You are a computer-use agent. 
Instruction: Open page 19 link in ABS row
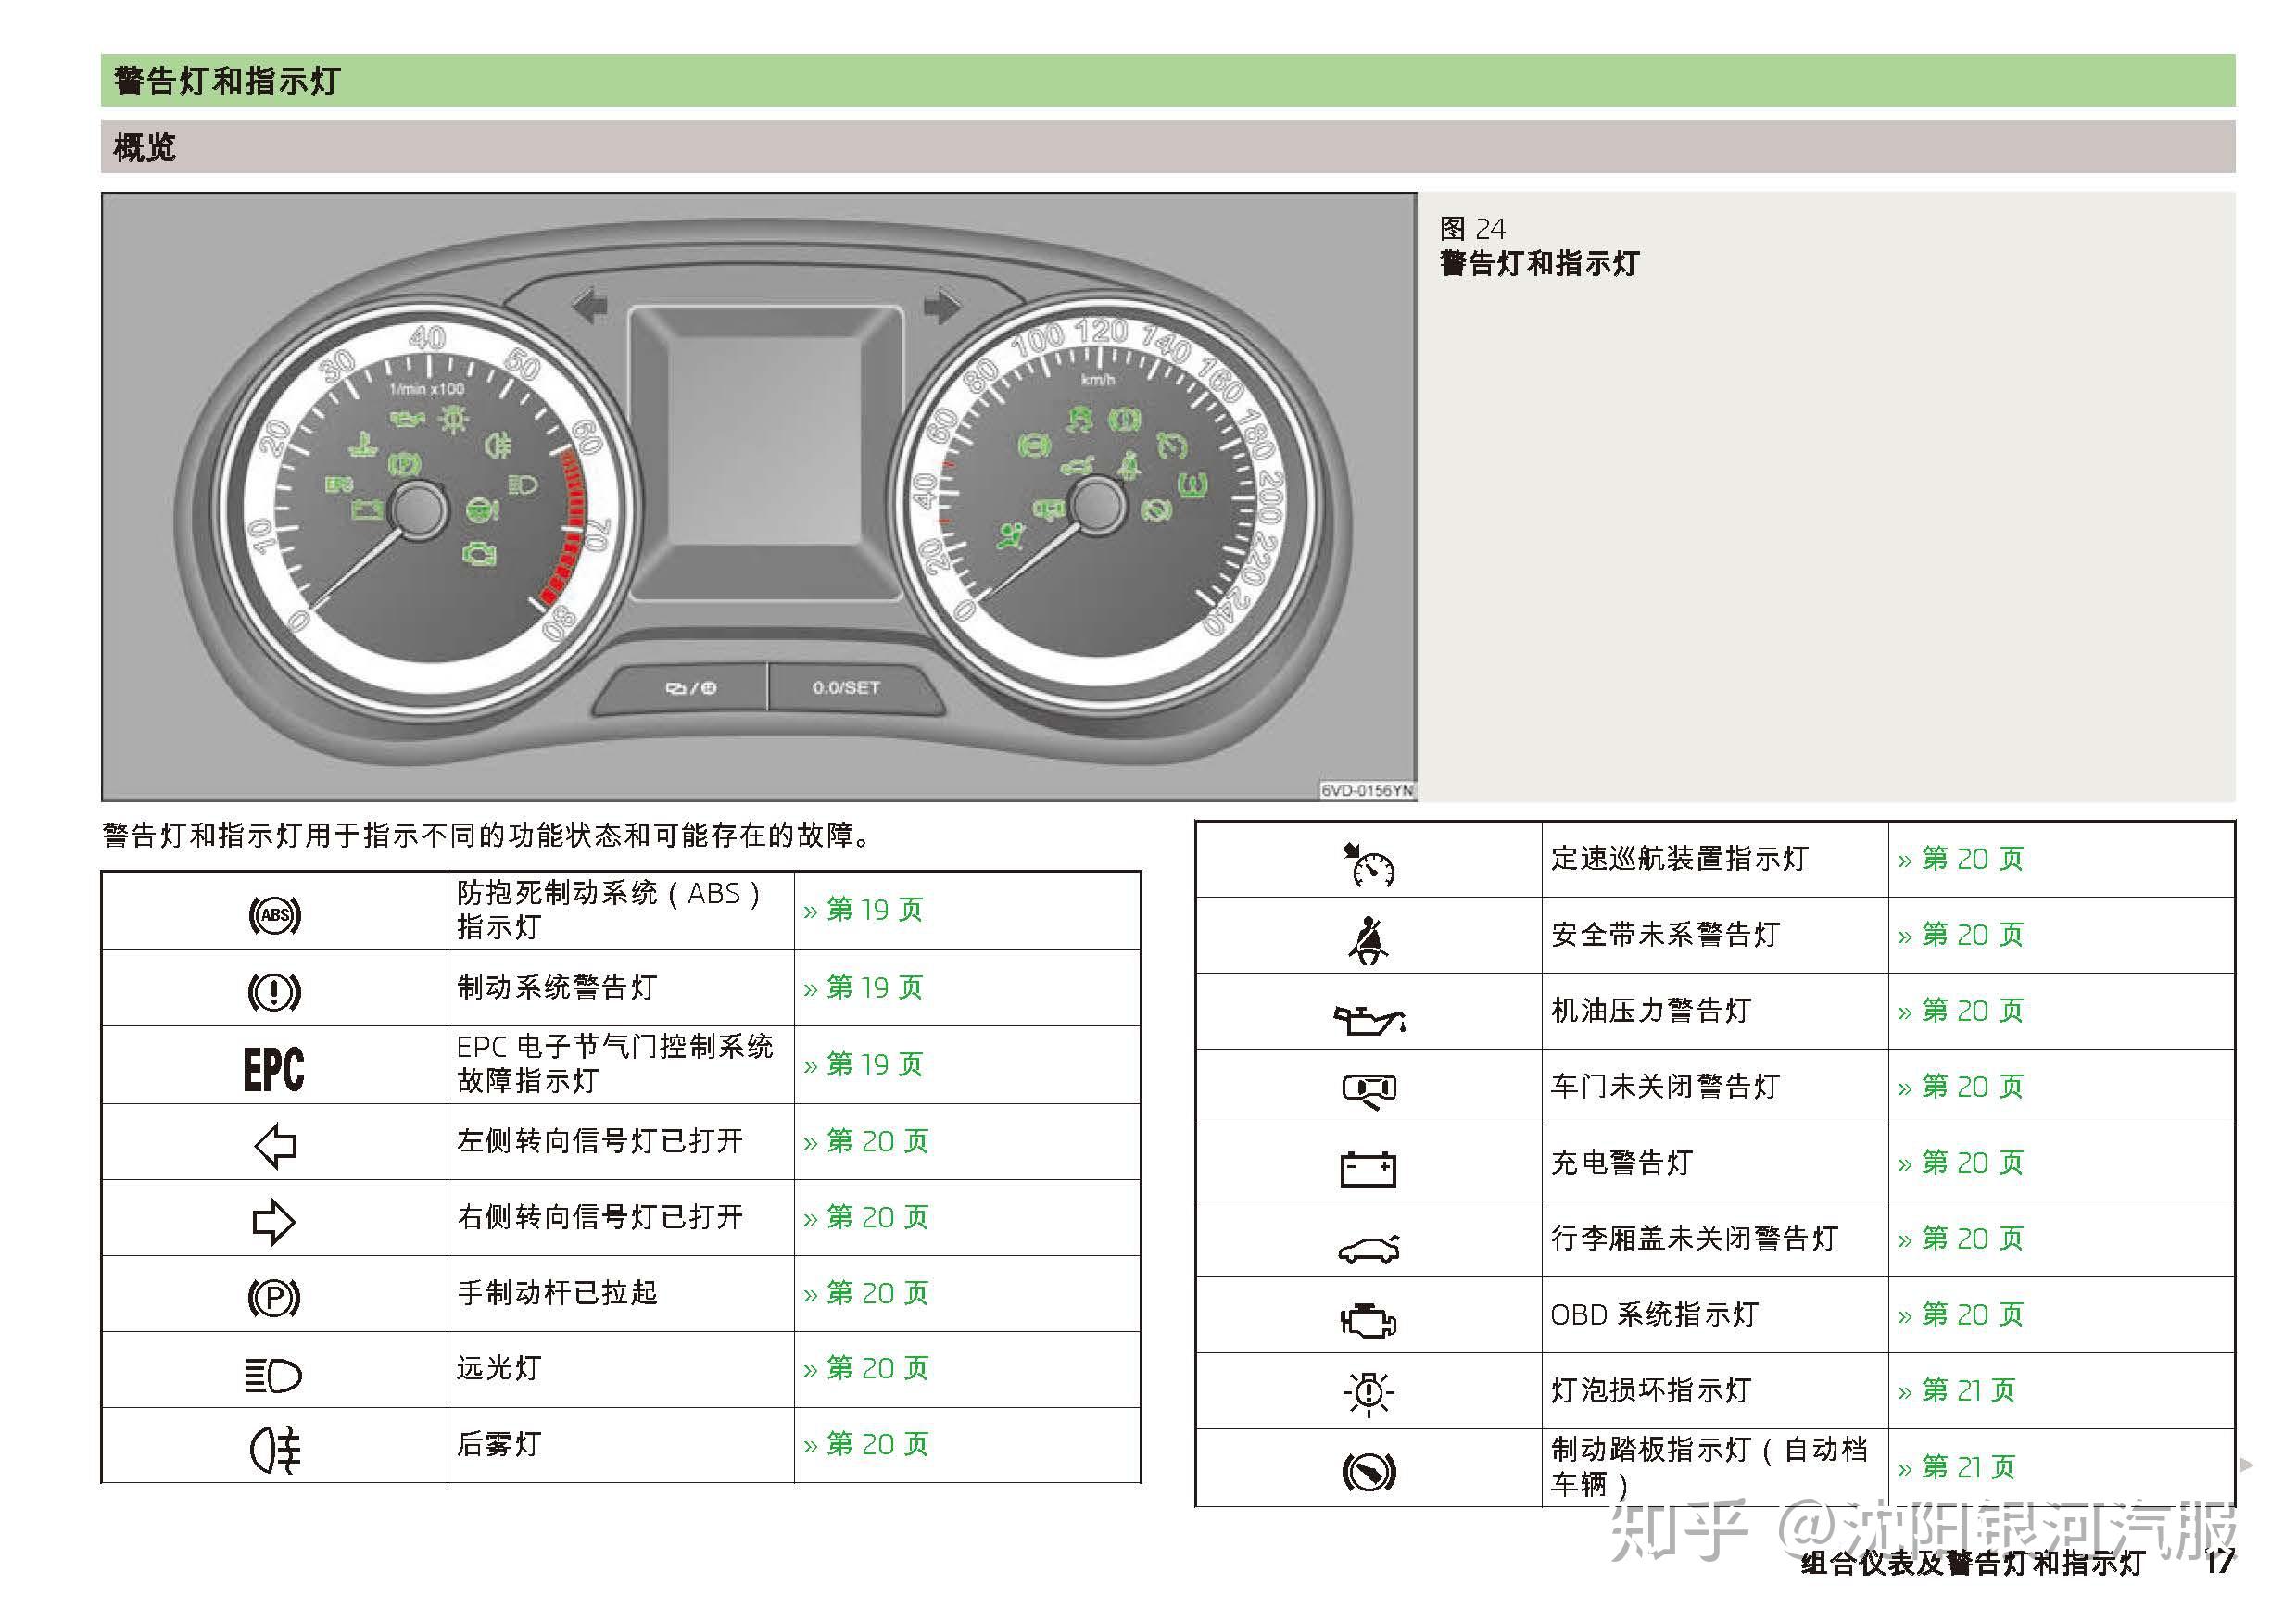(x=864, y=910)
